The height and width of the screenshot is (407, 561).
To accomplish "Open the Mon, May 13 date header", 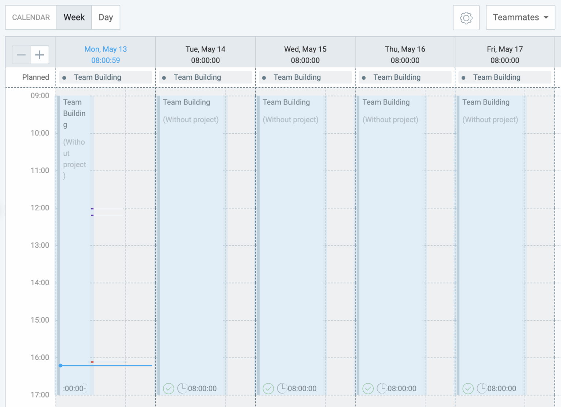I will point(106,49).
